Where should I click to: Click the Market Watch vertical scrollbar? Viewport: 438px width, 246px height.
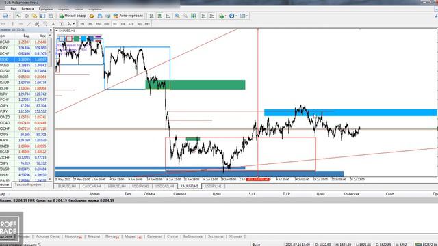pos(50,52)
